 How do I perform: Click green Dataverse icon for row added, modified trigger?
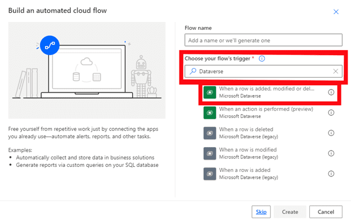point(210,92)
